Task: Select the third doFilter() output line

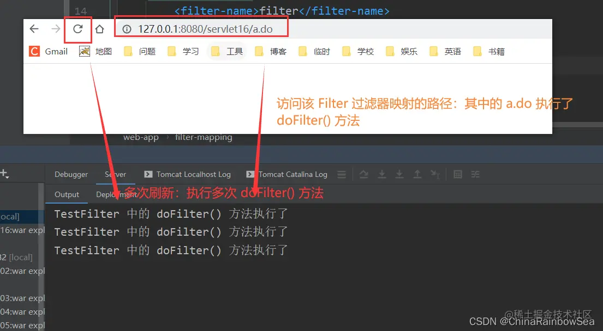Action: click(171, 250)
